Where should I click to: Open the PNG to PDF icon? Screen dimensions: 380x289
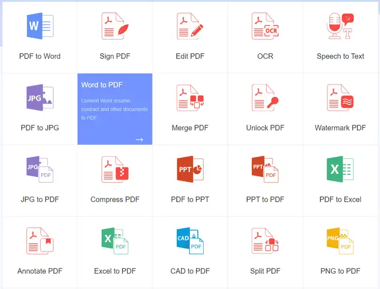[x=340, y=241]
